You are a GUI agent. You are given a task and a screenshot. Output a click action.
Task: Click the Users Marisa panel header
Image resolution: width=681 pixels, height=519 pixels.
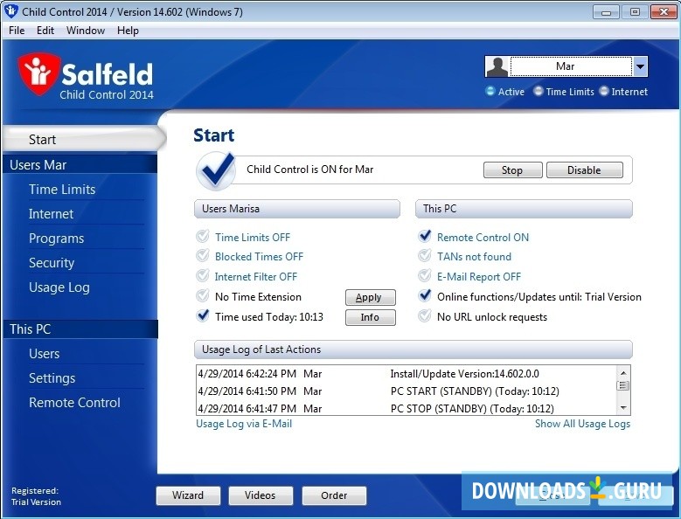(297, 209)
